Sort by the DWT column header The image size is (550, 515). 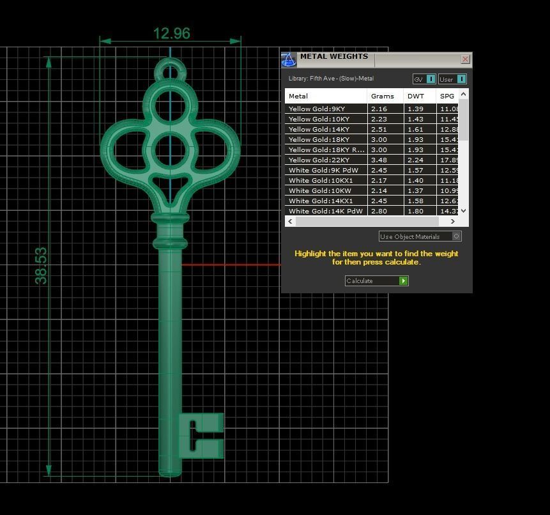tap(420, 96)
